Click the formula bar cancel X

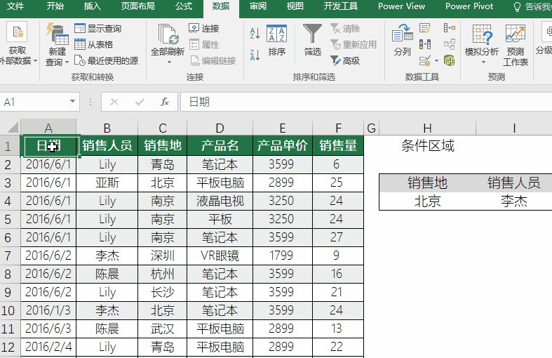114,102
